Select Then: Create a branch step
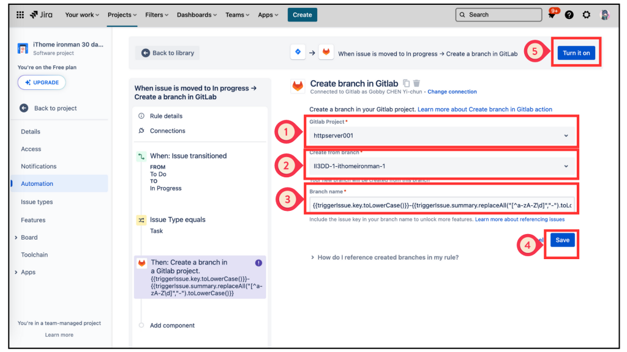 tap(200, 277)
